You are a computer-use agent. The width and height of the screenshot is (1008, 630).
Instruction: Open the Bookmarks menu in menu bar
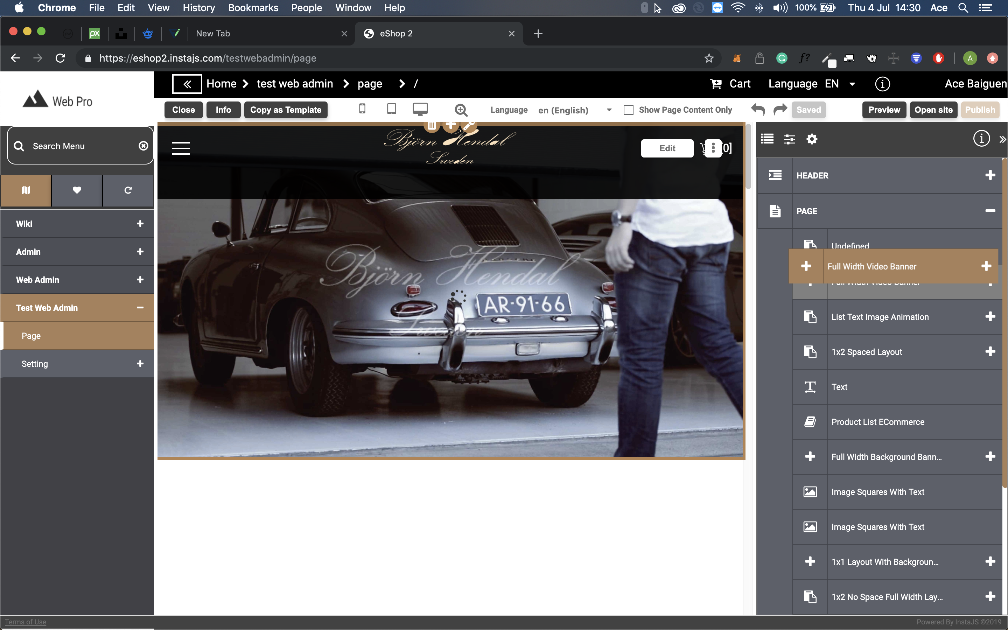click(253, 7)
